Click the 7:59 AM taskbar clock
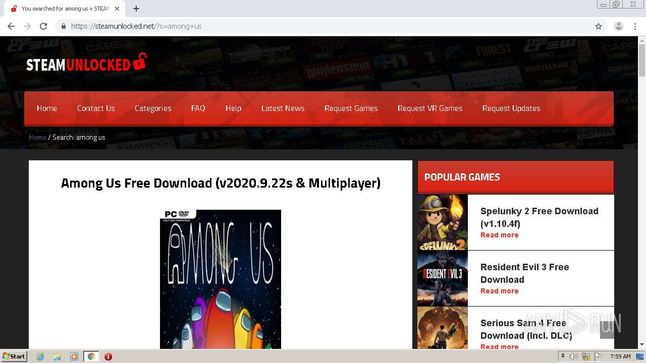 pyautogui.click(x=620, y=356)
